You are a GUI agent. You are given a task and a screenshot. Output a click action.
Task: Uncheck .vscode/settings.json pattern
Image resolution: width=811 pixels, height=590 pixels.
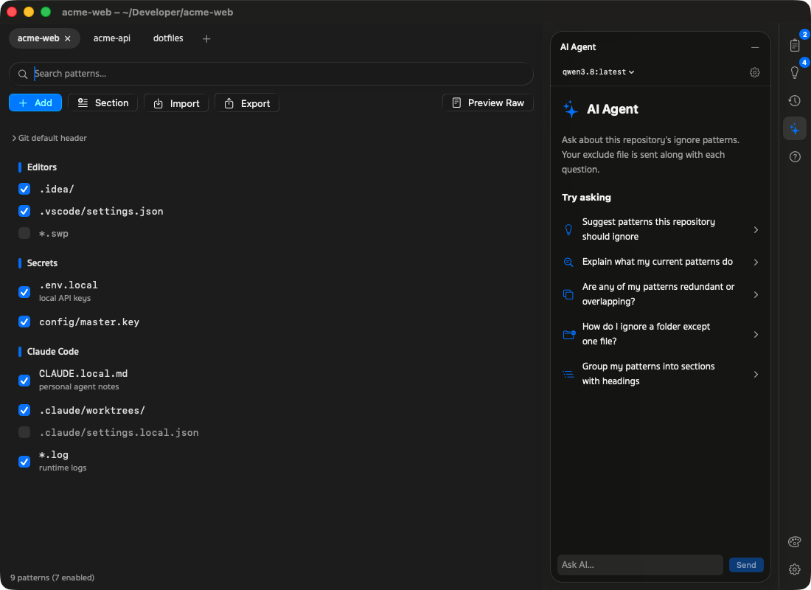24,211
